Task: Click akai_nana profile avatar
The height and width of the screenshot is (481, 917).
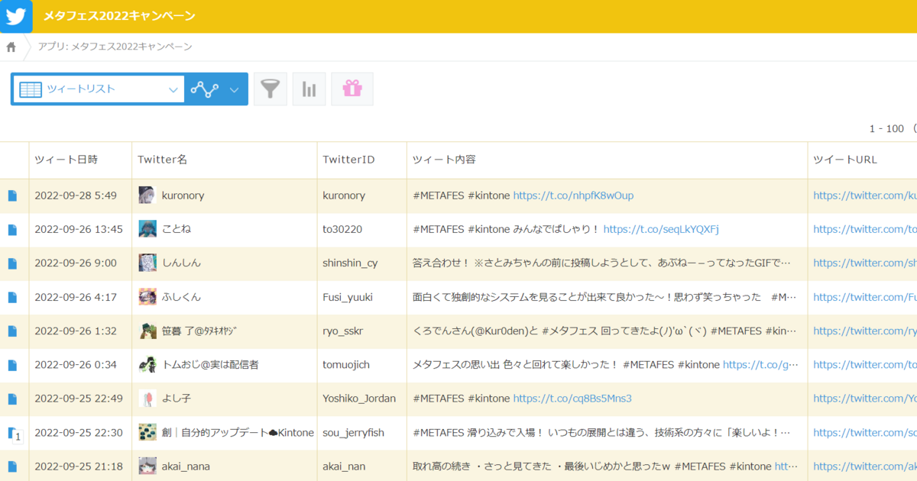Action: [x=147, y=466]
